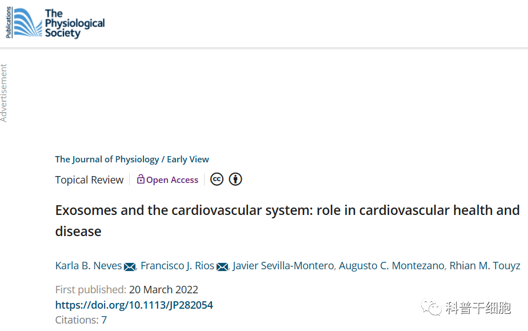This screenshot has width=528, height=331.
Task: Open author Augusto C. Montezano profile
Action: pyautogui.click(x=392, y=266)
